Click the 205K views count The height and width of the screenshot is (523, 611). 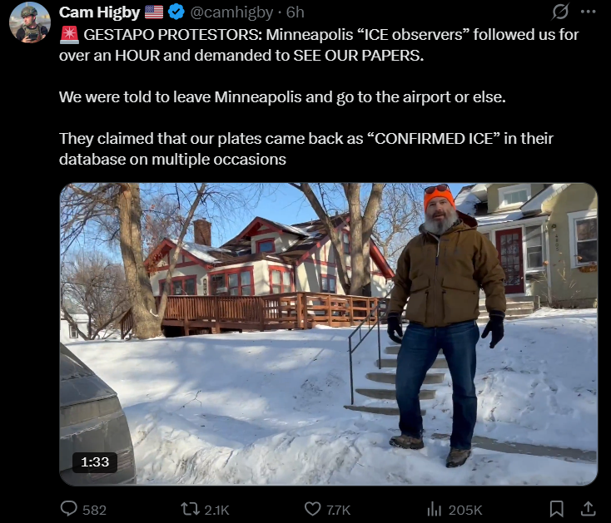tap(465, 510)
